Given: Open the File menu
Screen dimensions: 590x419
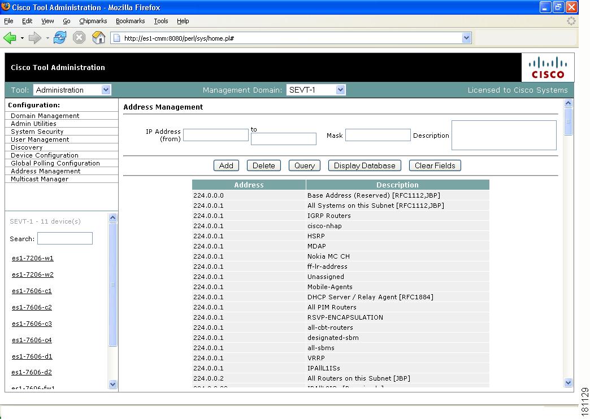Looking at the screenshot, I should 8,21.
